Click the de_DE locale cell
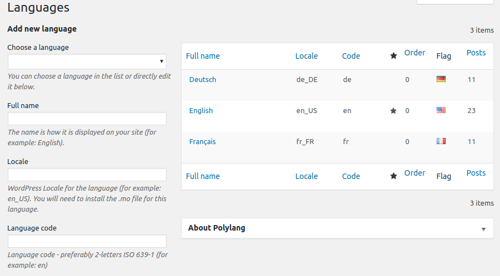 307,80
